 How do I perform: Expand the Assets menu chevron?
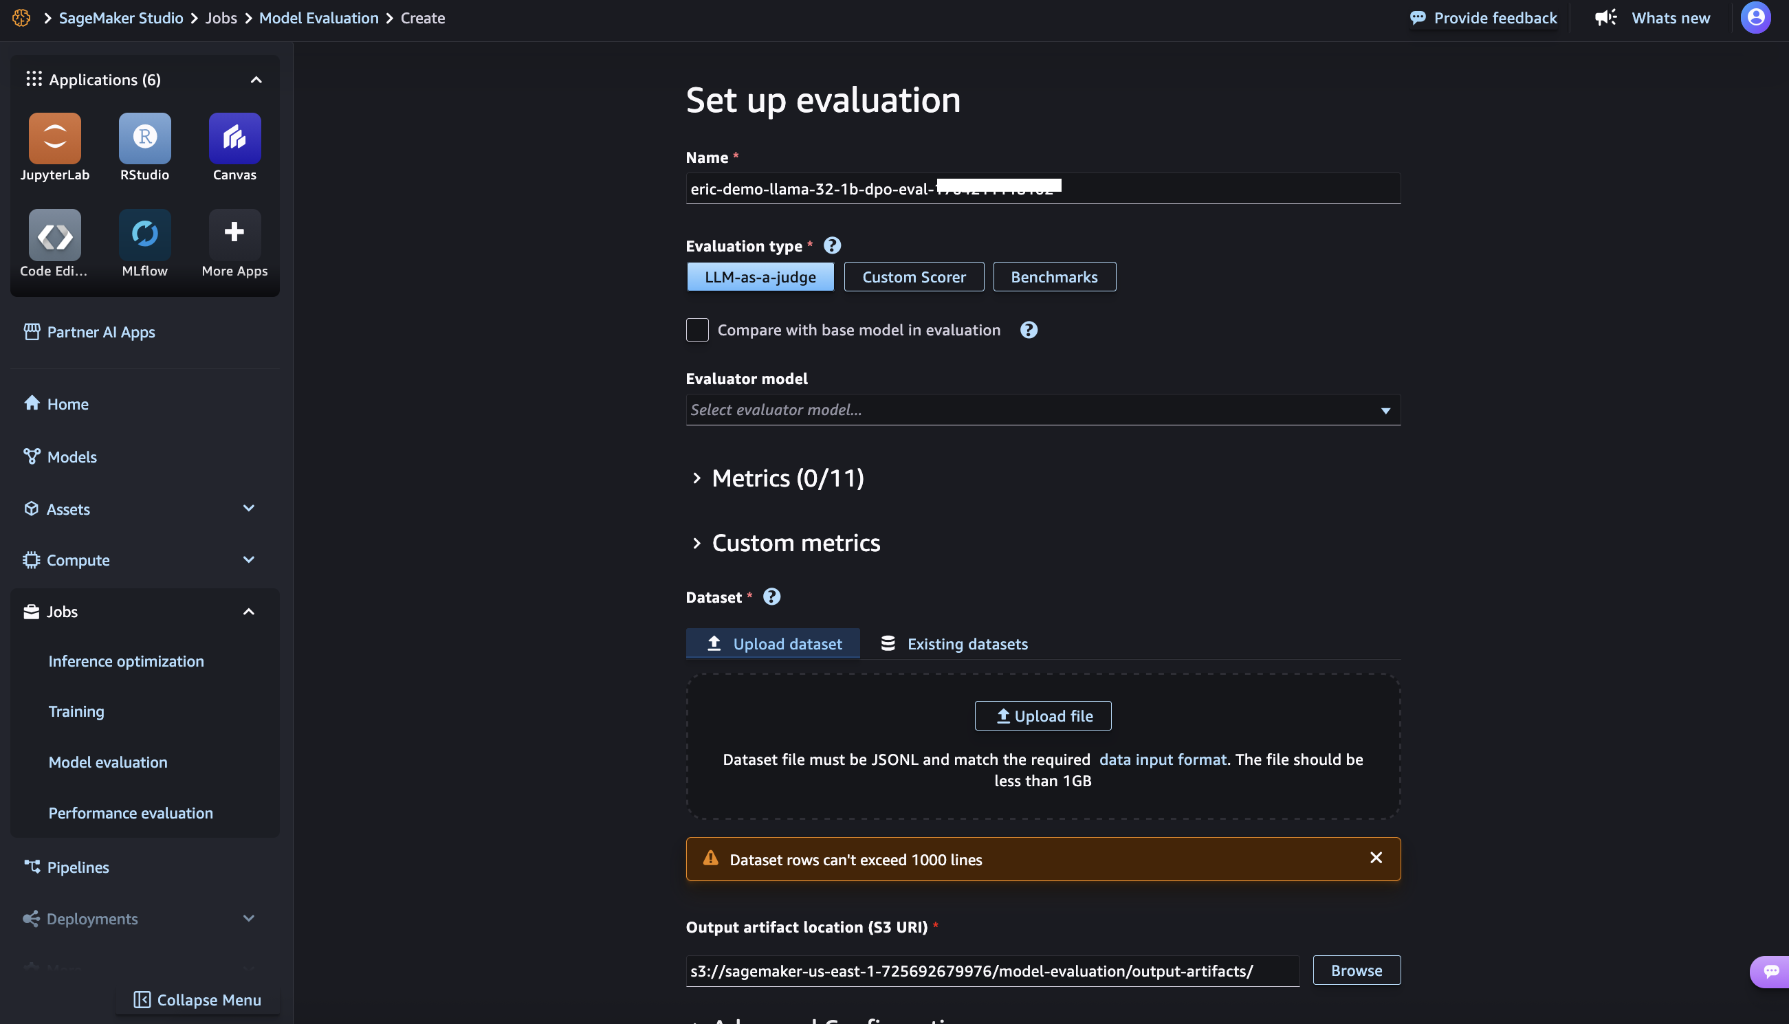[248, 508]
